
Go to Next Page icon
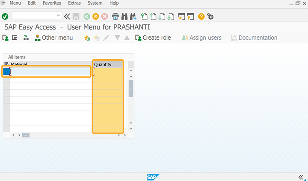tap(162, 17)
